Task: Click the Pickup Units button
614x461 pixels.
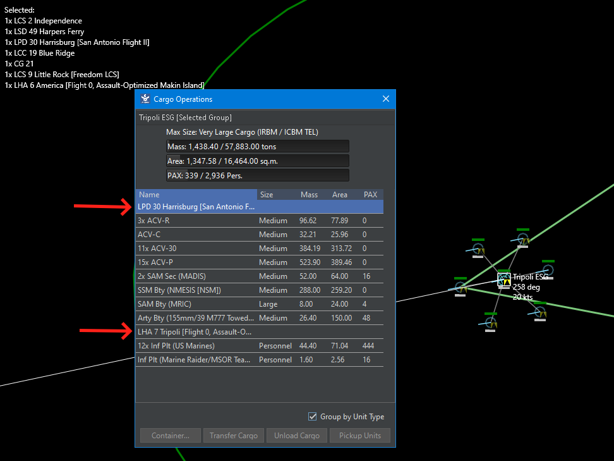Action: (x=360, y=436)
